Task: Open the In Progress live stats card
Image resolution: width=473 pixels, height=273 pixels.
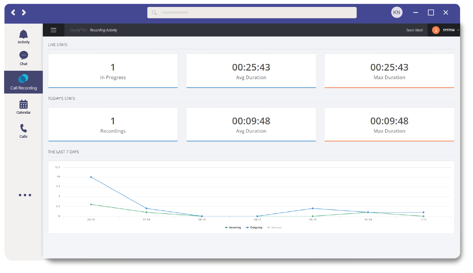Action: pyautogui.click(x=113, y=71)
